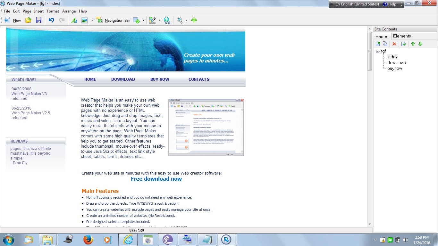Open the File menu

pyautogui.click(x=7, y=11)
